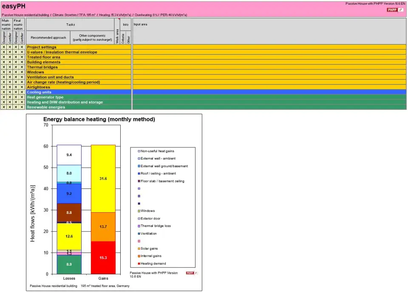This screenshot has height=292, width=408.
Task: Select the Recommended approach column header
Action: 48,38
